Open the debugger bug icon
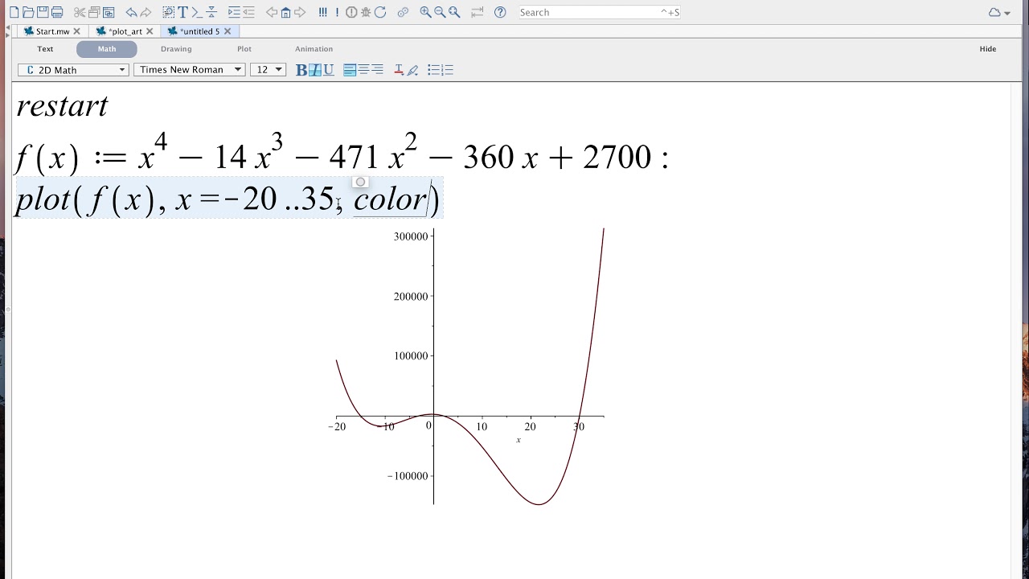This screenshot has width=1029, height=579. pos(366,12)
